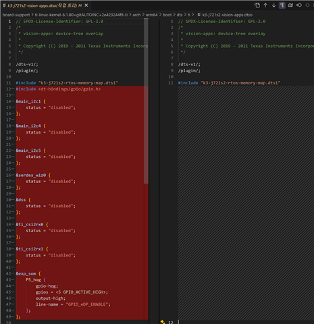Click 'output-high;' line
This screenshot has height=324, width=314.
click(x=51, y=298)
